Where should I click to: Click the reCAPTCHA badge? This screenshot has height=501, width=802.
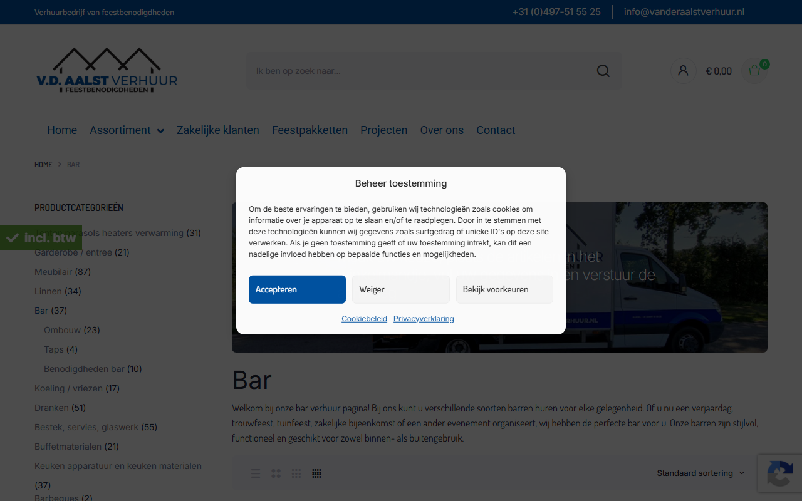(780, 473)
